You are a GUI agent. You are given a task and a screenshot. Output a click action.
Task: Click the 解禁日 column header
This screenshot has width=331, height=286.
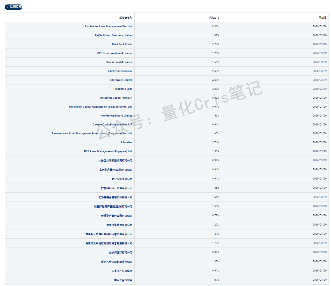pyautogui.click(x=323, y=18)
